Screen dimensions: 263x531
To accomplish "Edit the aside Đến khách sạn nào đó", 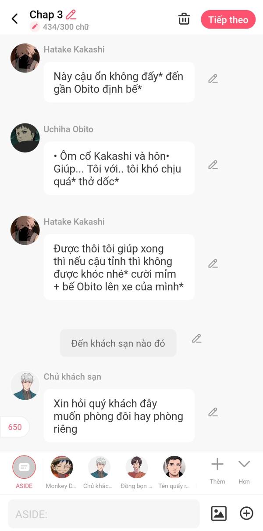I will click(x=197, y=339).
